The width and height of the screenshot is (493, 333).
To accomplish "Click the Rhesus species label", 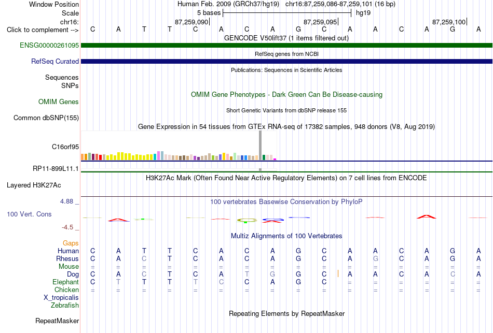I will point(67,258).
